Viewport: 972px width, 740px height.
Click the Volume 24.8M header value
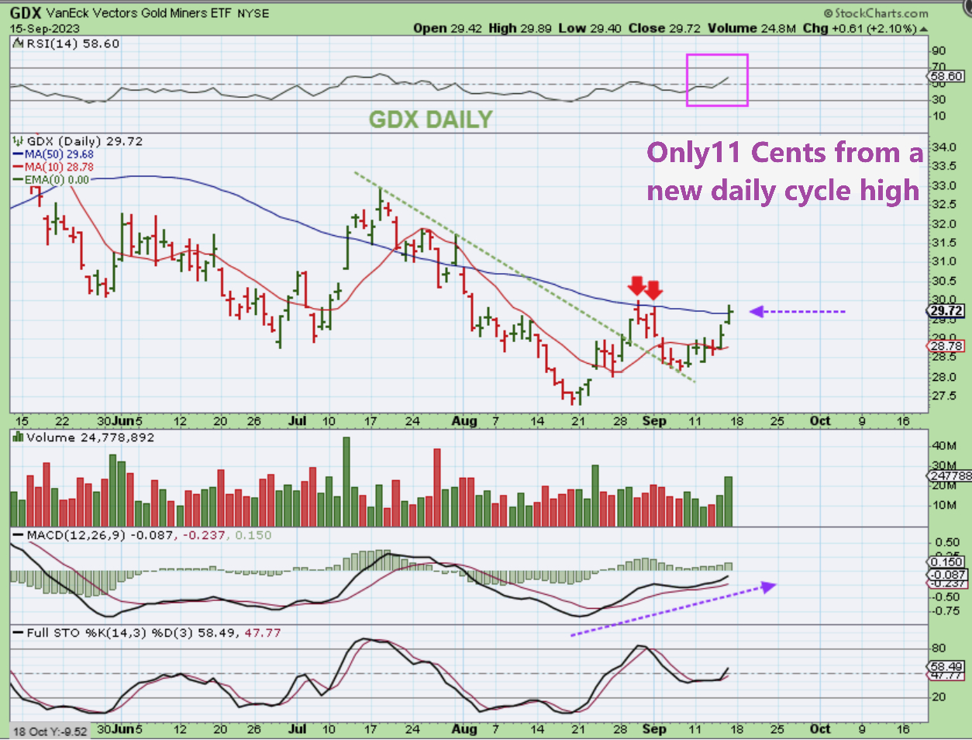pos(752,28)
